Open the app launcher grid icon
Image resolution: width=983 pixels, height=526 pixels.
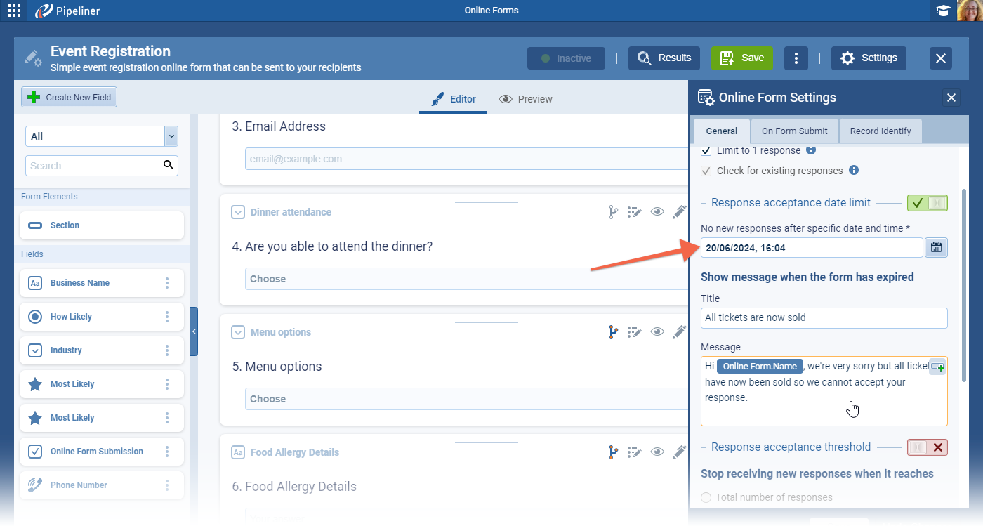(x=14, y=11)
